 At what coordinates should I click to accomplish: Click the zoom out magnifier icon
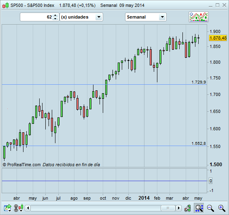210,208
